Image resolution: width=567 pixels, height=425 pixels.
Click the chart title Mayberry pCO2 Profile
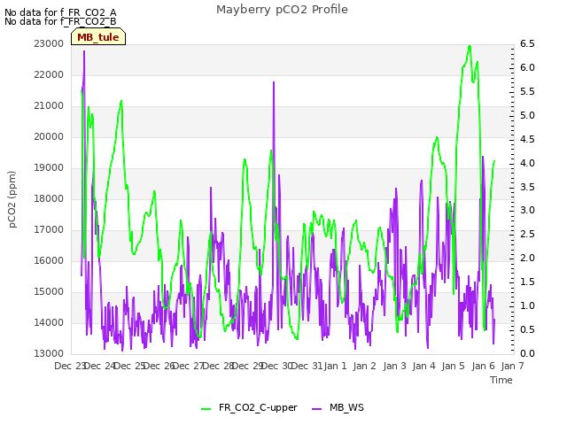282,10
